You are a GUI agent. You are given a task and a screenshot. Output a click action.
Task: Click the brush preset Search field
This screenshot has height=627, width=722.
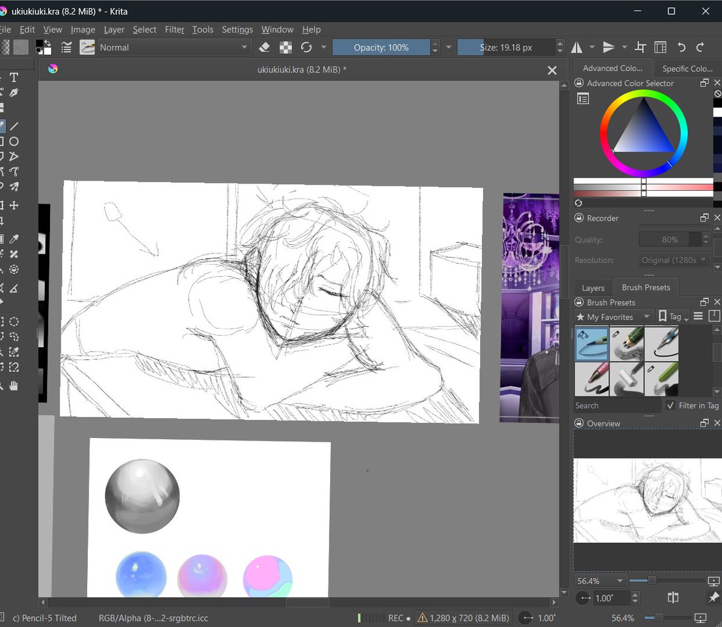617,406
